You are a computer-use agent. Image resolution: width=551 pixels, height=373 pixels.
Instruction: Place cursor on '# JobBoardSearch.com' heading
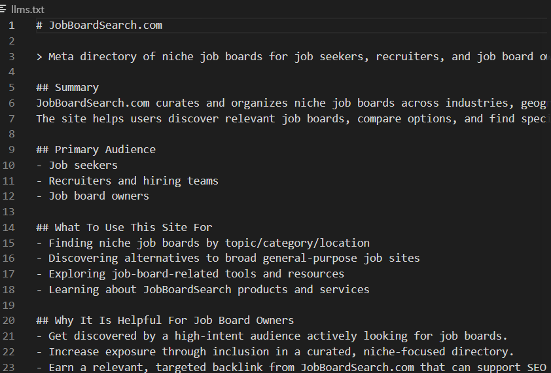[x=99, y=26]
